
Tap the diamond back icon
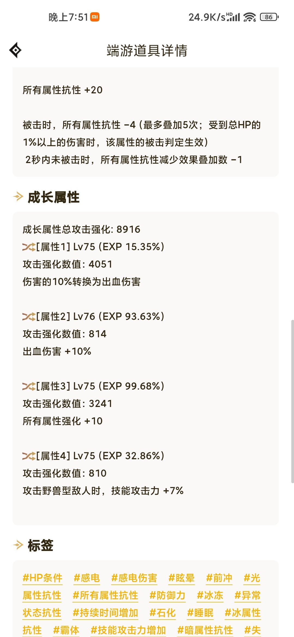pos(15,50)
